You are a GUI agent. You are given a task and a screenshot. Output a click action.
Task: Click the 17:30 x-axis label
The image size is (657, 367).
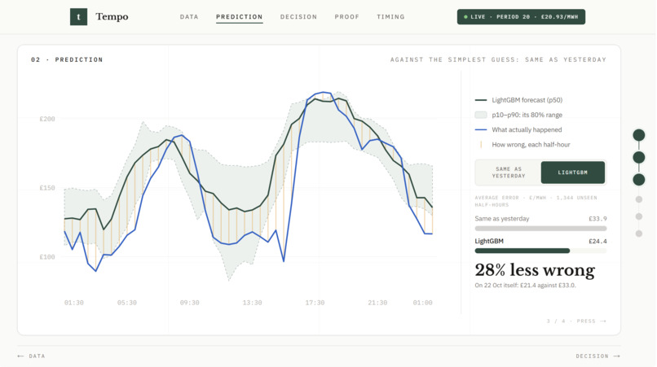pos(315,303)
